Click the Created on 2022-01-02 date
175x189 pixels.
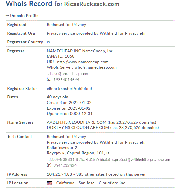click(69, 103)
